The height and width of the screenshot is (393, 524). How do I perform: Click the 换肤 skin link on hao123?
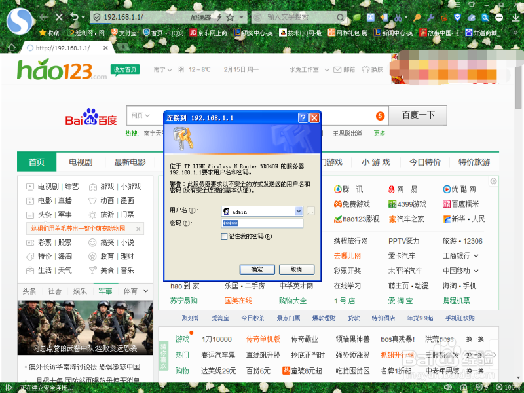tap(372, 69)
